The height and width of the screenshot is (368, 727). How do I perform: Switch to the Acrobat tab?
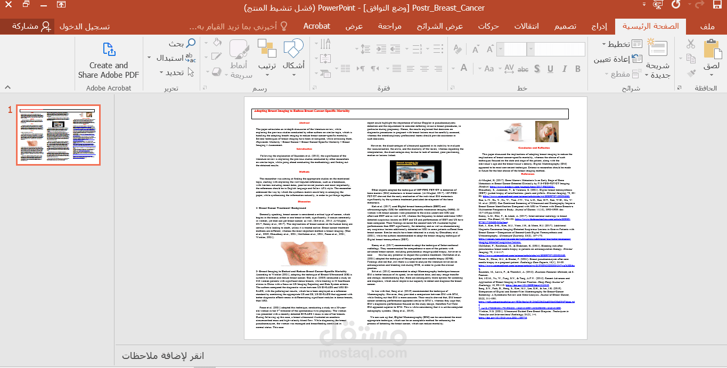(x=316, y=26)
